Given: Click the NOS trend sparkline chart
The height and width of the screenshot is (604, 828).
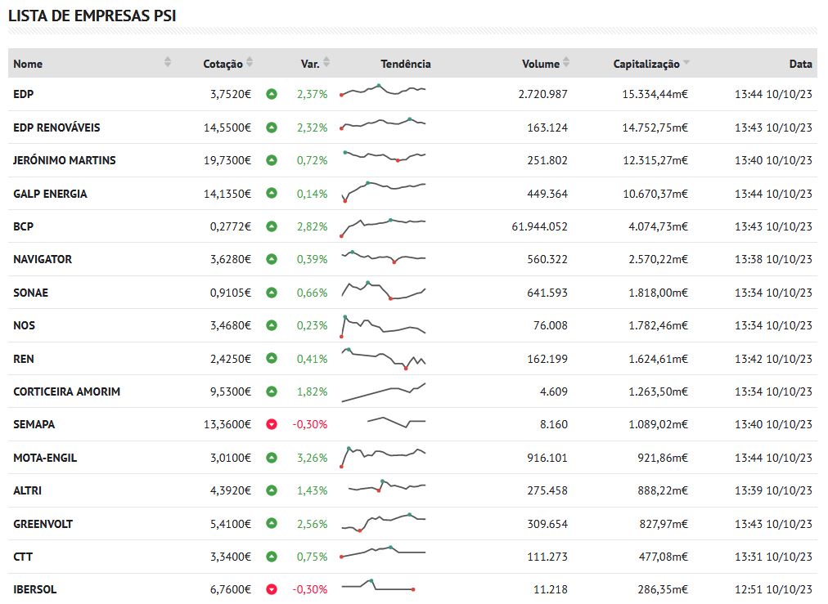Looking at the screenshot, I should 383,325.
